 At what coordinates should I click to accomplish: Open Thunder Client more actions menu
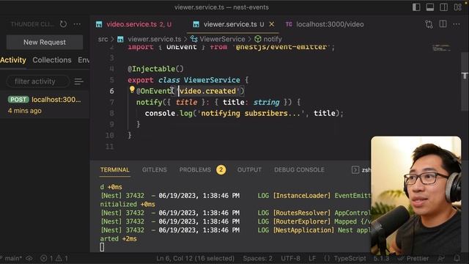pyautogui.click(x=77, y=24)
